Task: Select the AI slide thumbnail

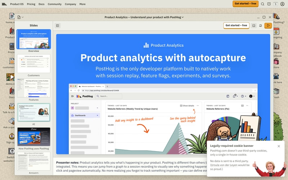Action: (x=33, y=112)
